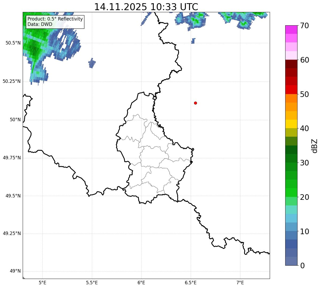Click the colorbar tick label 10
This screenshot has width=321, height=288.
point(305,232)
